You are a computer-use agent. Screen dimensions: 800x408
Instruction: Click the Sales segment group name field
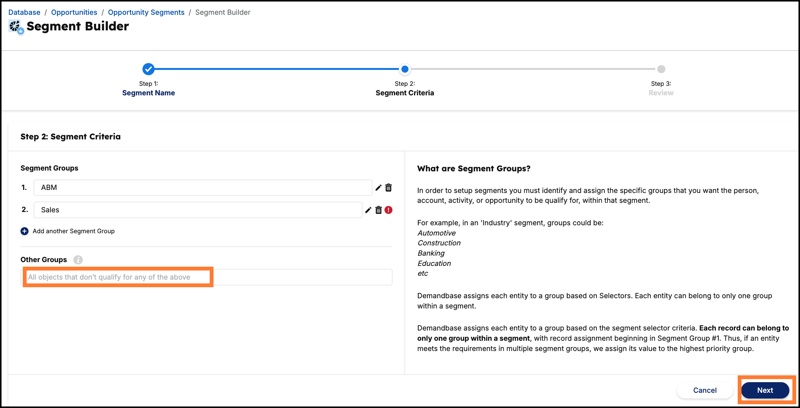click(x=198, y=210)
